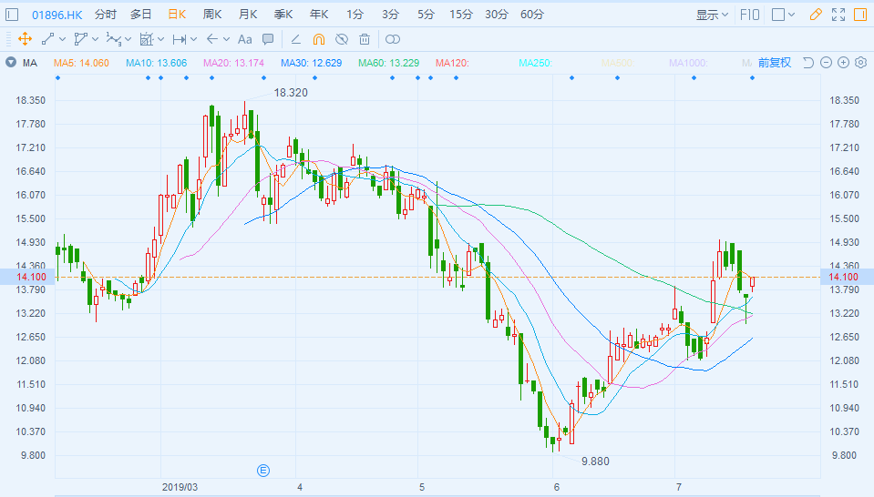Viewport: 874px width, 497px height.
Task: Click the 前复权 adjustment link
Action: [x=775, y=63]
